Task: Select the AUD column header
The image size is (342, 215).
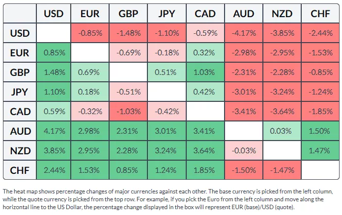Action: click(244, 14)
